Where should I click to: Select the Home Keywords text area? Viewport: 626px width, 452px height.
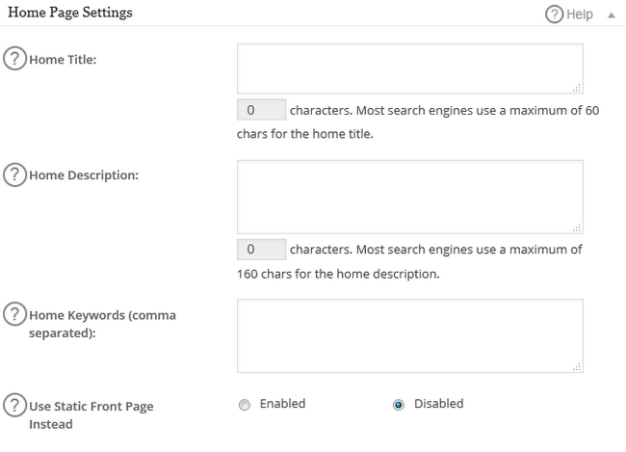(x=409, y=335)
